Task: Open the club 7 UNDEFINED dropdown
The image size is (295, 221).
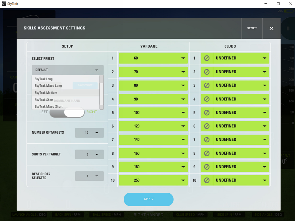Action: tap(241, 139)
